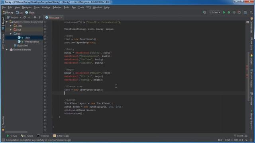The image size is (255, 143).
Task: Hide the Project panel with hide icon
Action: point(40,17)
